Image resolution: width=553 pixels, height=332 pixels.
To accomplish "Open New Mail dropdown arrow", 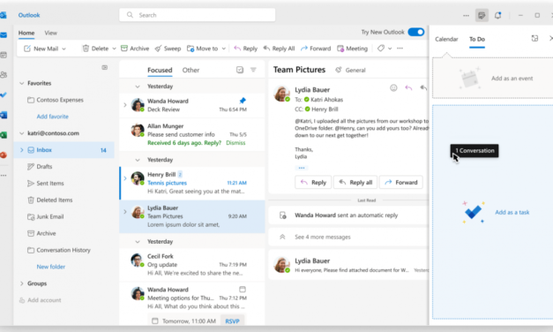I will [x=64, y=49].
